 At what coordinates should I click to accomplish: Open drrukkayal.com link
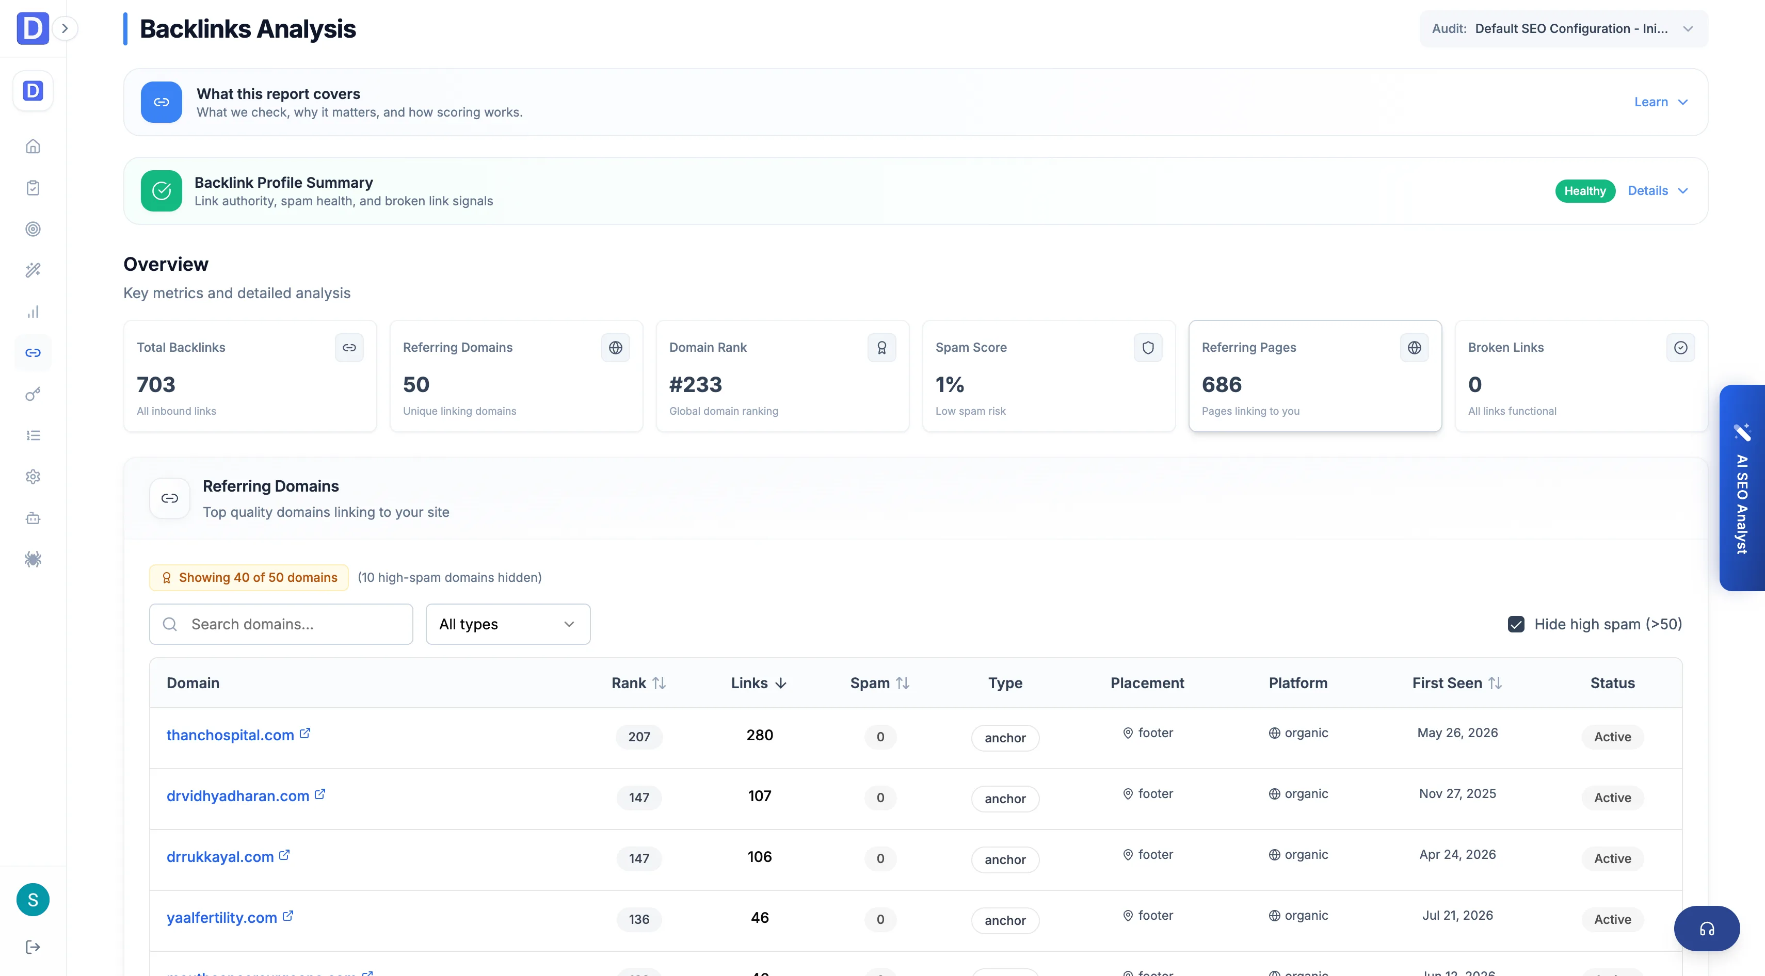220,857
